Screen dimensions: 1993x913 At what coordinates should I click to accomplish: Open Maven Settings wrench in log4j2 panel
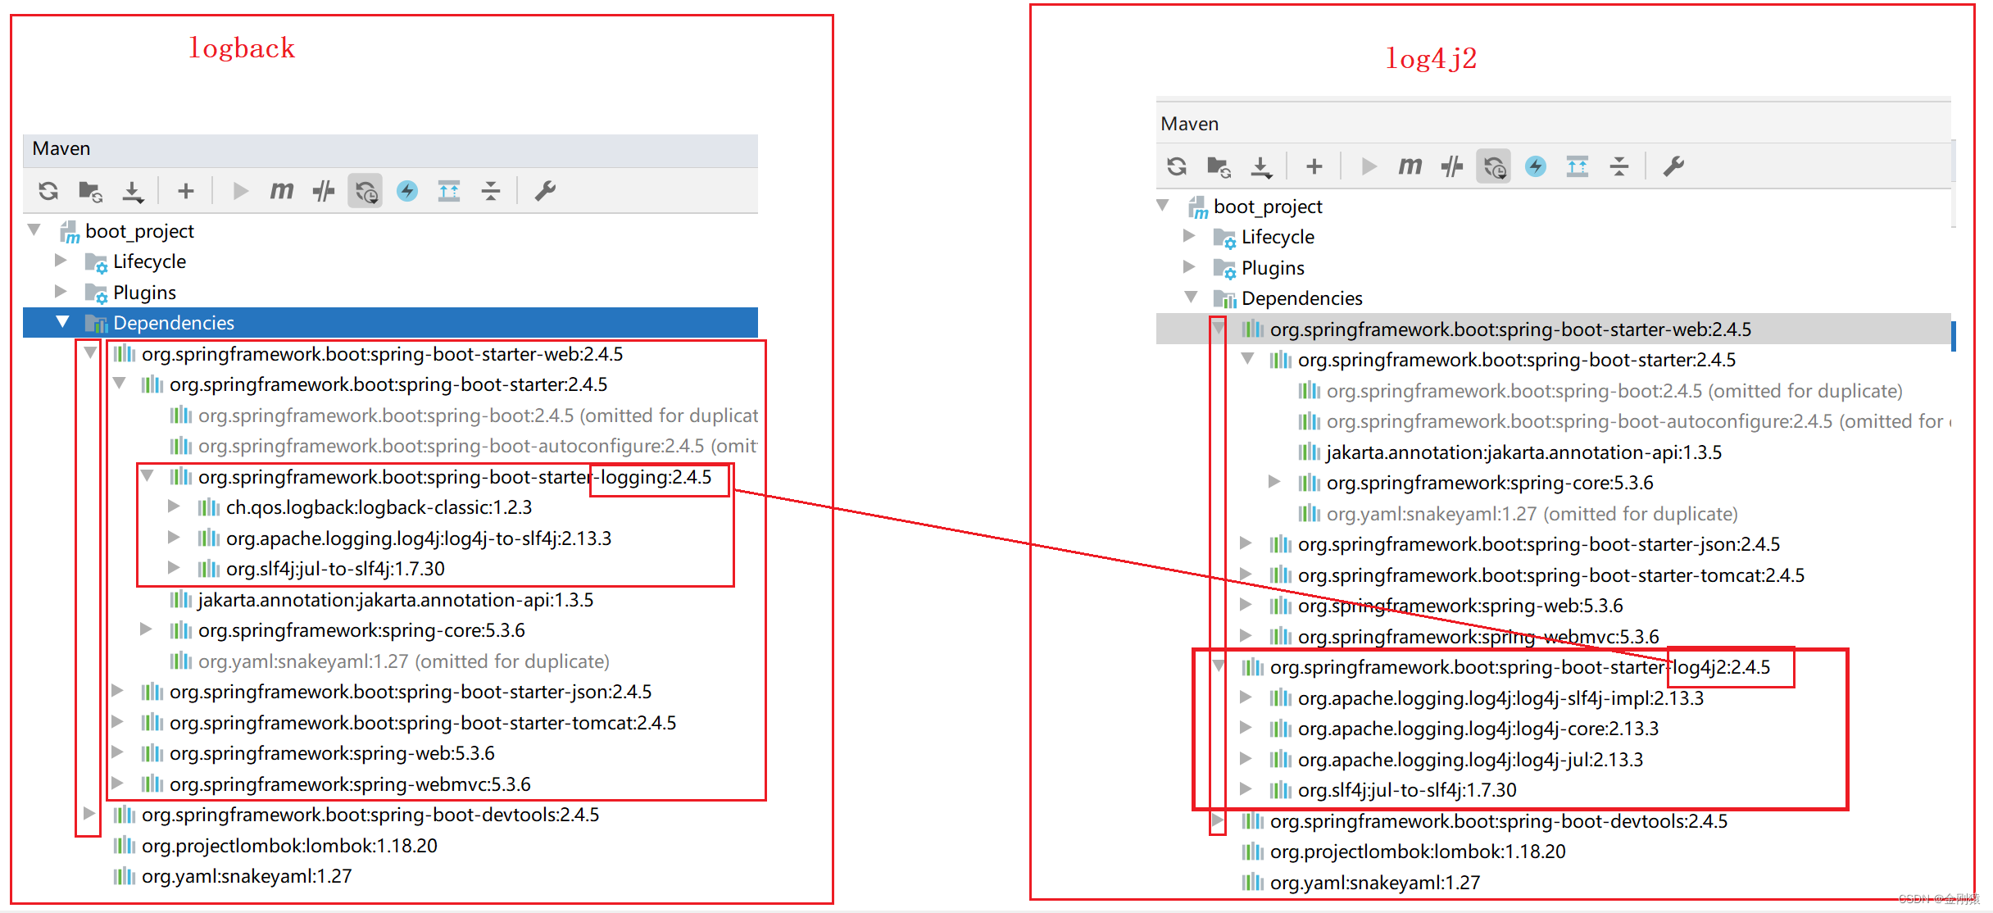pos(1673,166)
